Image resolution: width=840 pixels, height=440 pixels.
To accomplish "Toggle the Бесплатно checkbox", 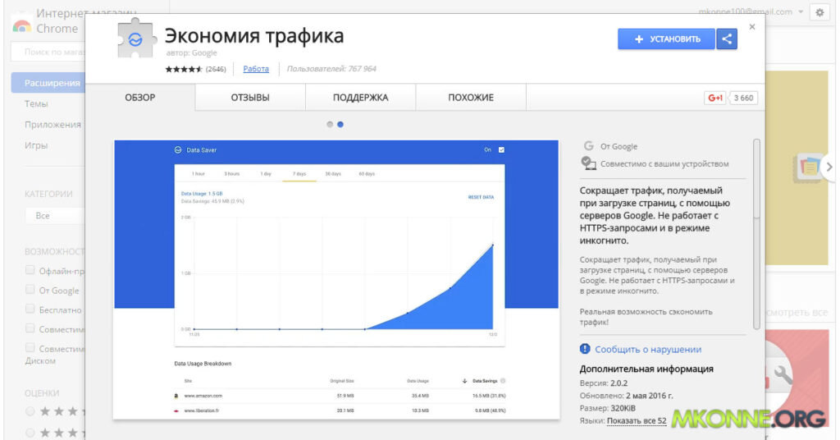I will coord(30,309).
